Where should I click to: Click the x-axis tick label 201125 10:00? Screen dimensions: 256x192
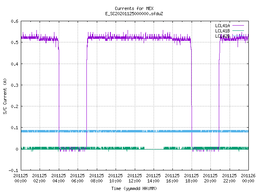pyautogui.click(x=115, y=178)
